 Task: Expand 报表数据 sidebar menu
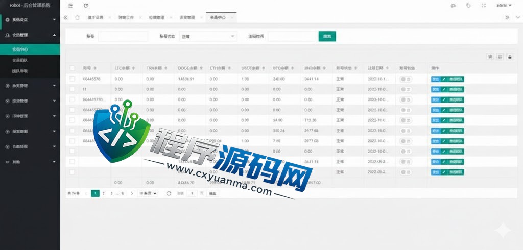click(30, 132)
